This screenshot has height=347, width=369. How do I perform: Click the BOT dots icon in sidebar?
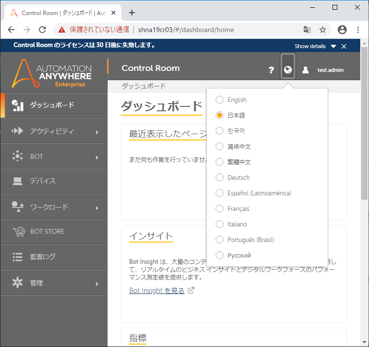[18, 156]
